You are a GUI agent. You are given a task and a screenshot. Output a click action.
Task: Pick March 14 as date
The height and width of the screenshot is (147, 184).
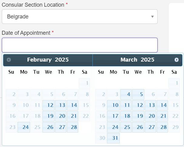coord(162,105)
